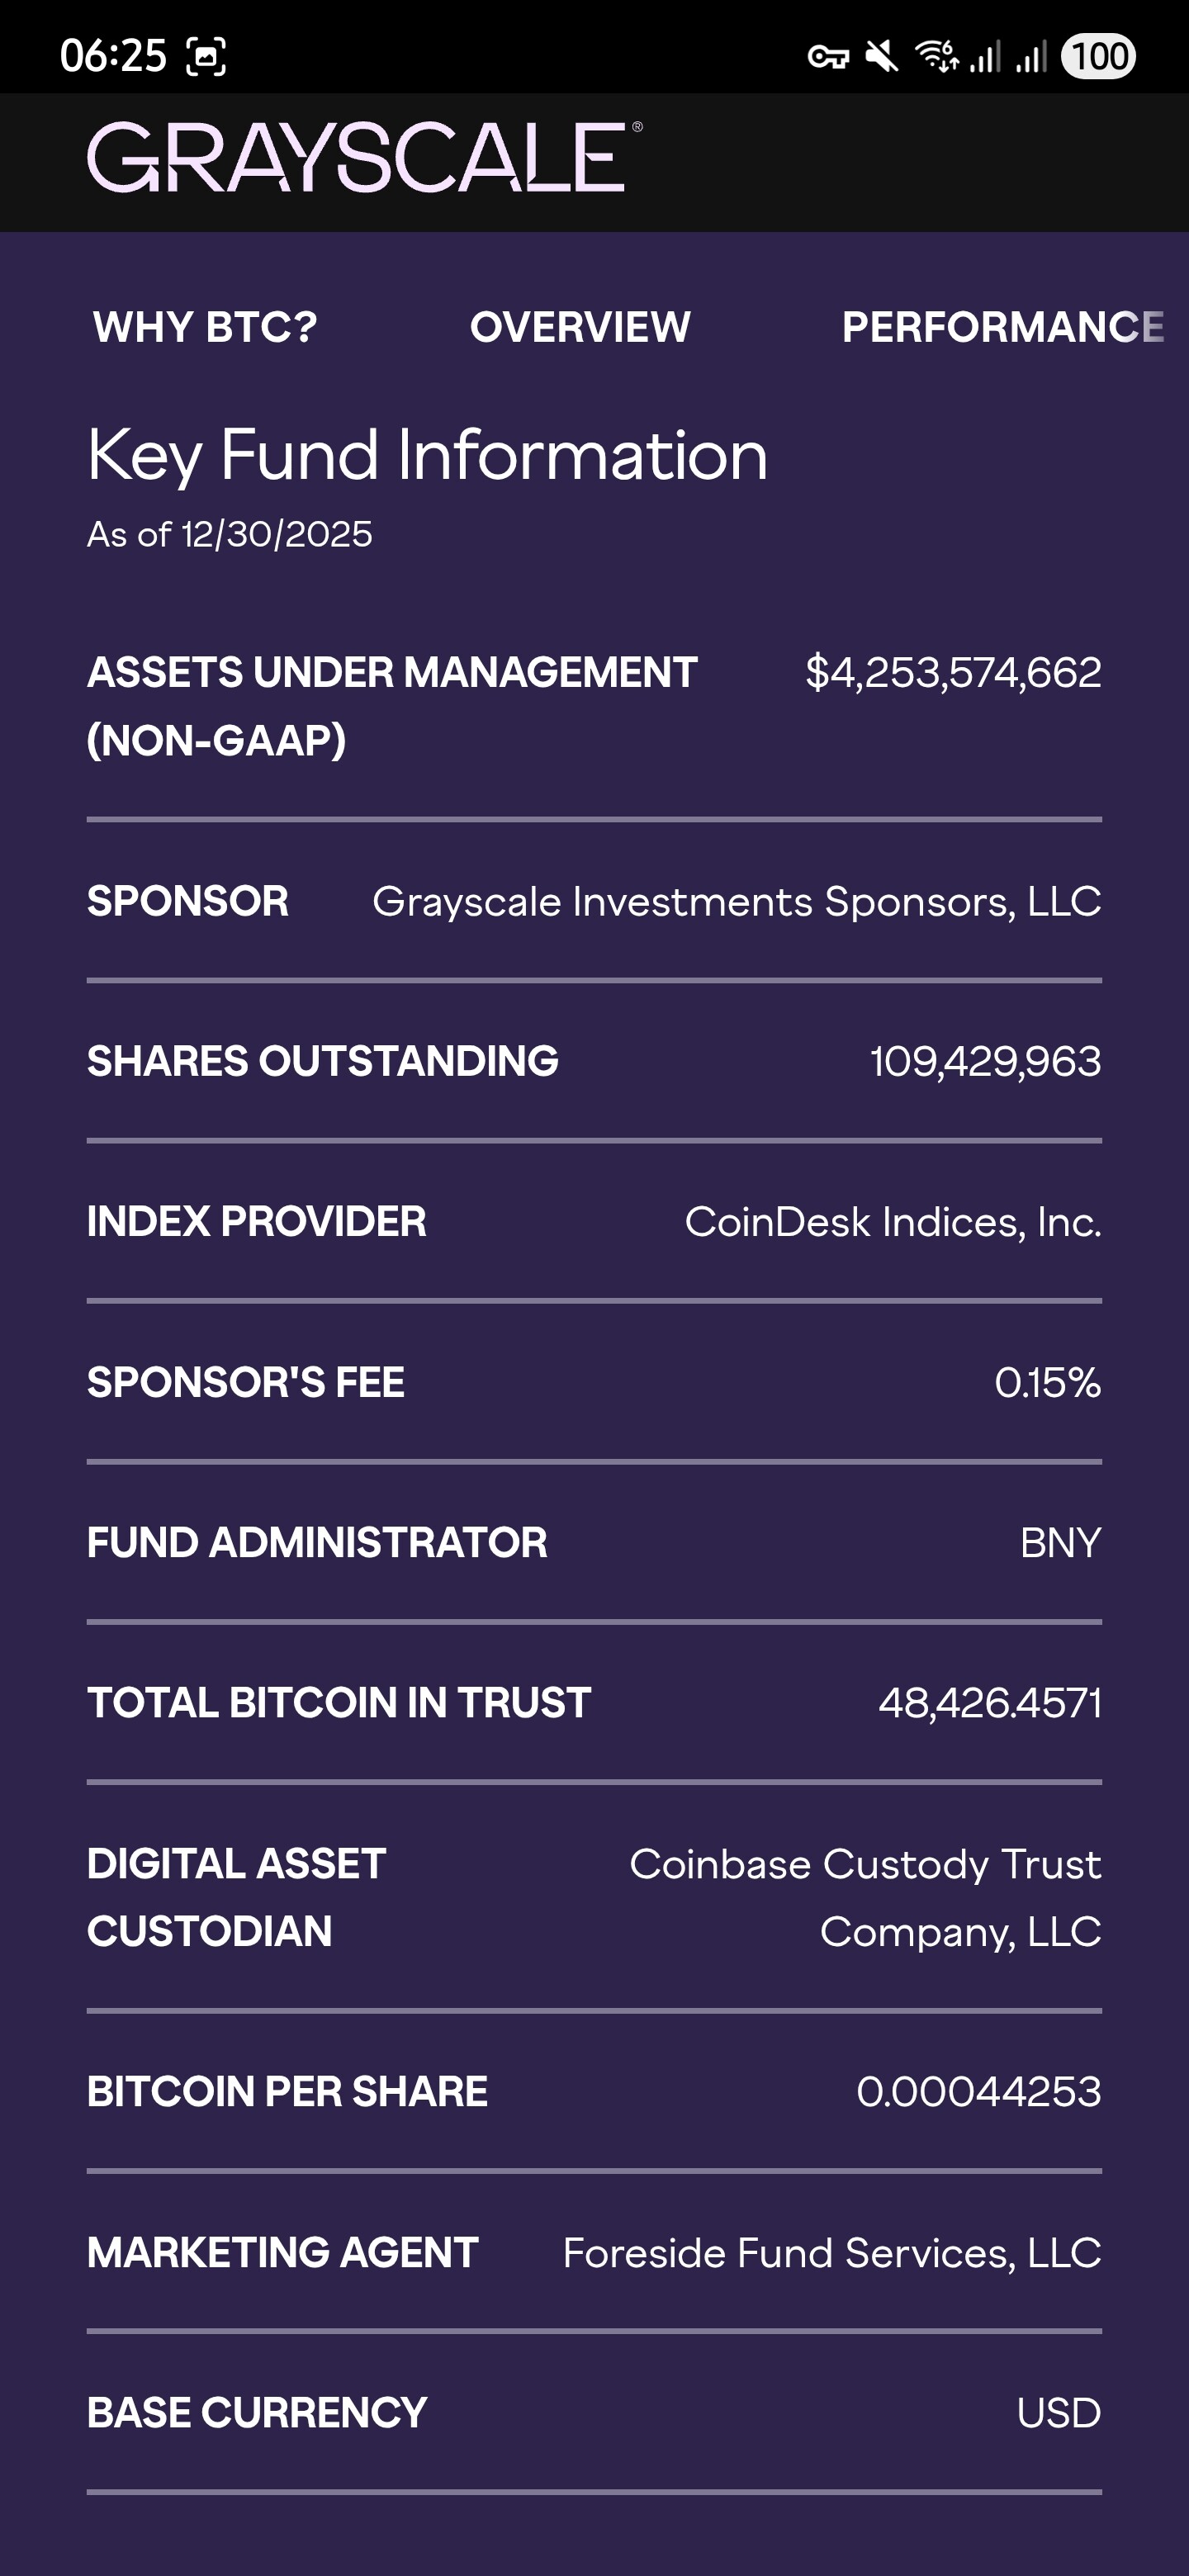Viewport: 1189px width, 2576px height.
Task: Tap the battery level 100 indicator
Action: 1098,56
